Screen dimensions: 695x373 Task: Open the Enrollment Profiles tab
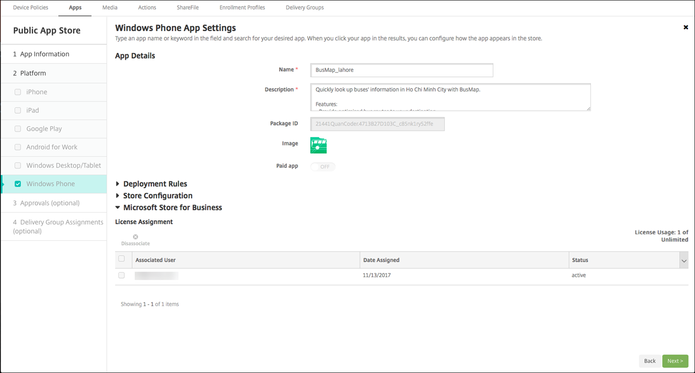pos(242,8)
